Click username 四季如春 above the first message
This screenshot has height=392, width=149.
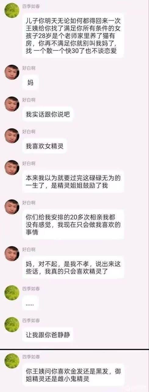[31, 6]
